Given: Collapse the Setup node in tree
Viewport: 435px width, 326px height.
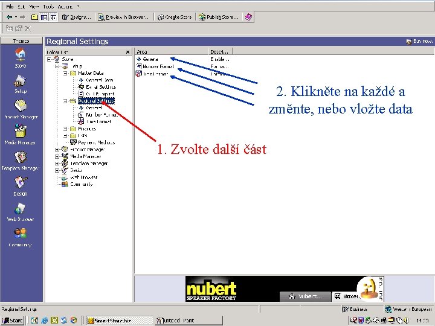Looking at the screenshot, I should 57,66.
